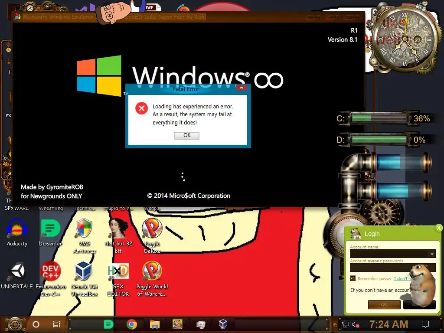Screen dimensions: 444x333
Task: Click the muted volume tray icon
Action: click(x=356, y=324)
